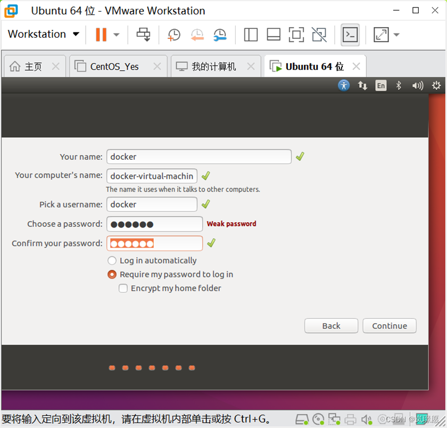Click the CD/DVD device status icon

(x=318, y=419)
